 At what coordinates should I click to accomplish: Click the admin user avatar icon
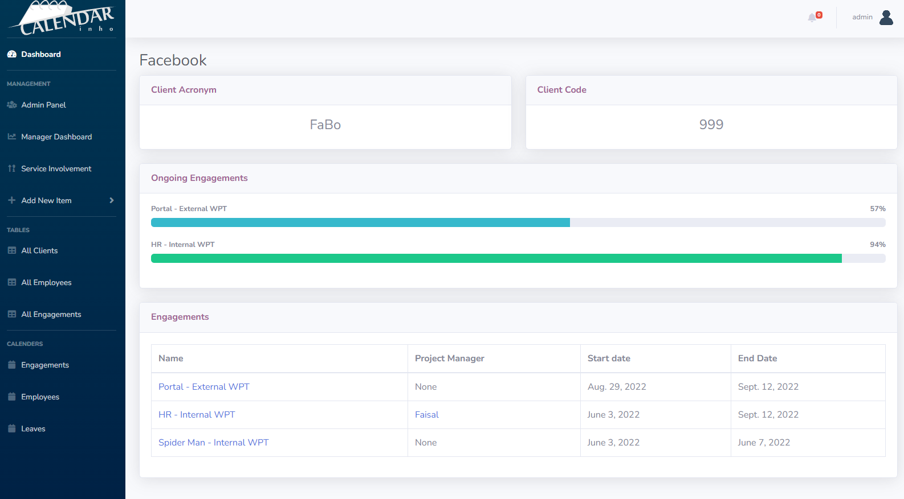tap(886, 18)
